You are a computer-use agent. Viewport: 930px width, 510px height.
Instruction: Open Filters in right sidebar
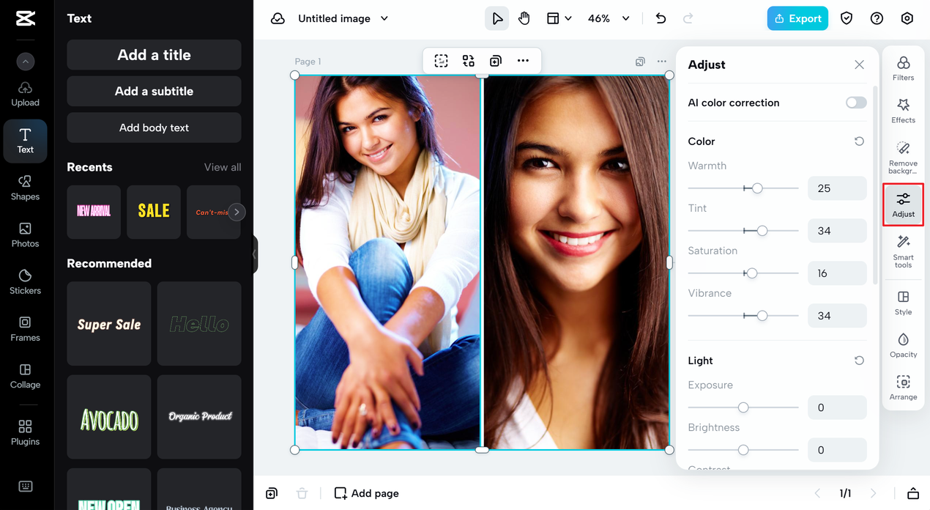(x=904, y=68)
